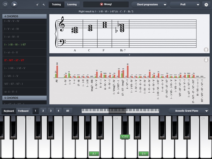Play the chord progression
The width and height of the screenshot is (212, 159).
14,5
